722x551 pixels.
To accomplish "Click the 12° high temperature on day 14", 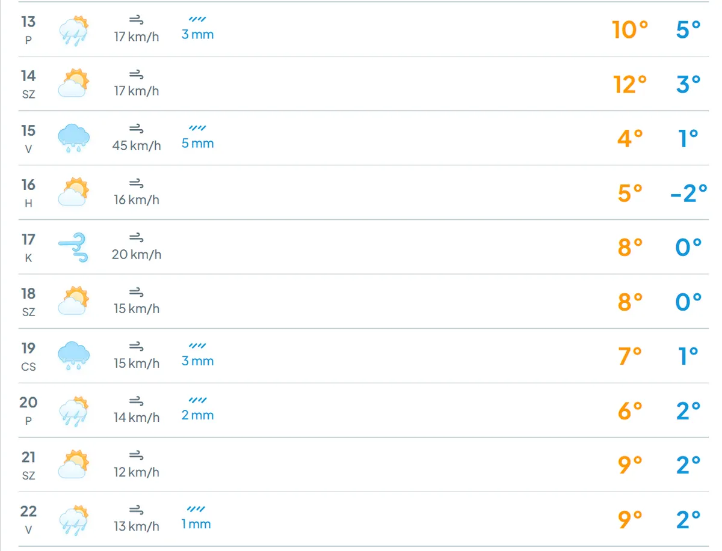I will click(x=630, y=84).
